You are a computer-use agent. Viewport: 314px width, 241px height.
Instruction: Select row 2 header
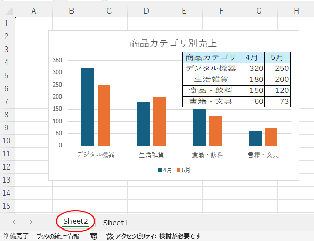pos(6,37)
